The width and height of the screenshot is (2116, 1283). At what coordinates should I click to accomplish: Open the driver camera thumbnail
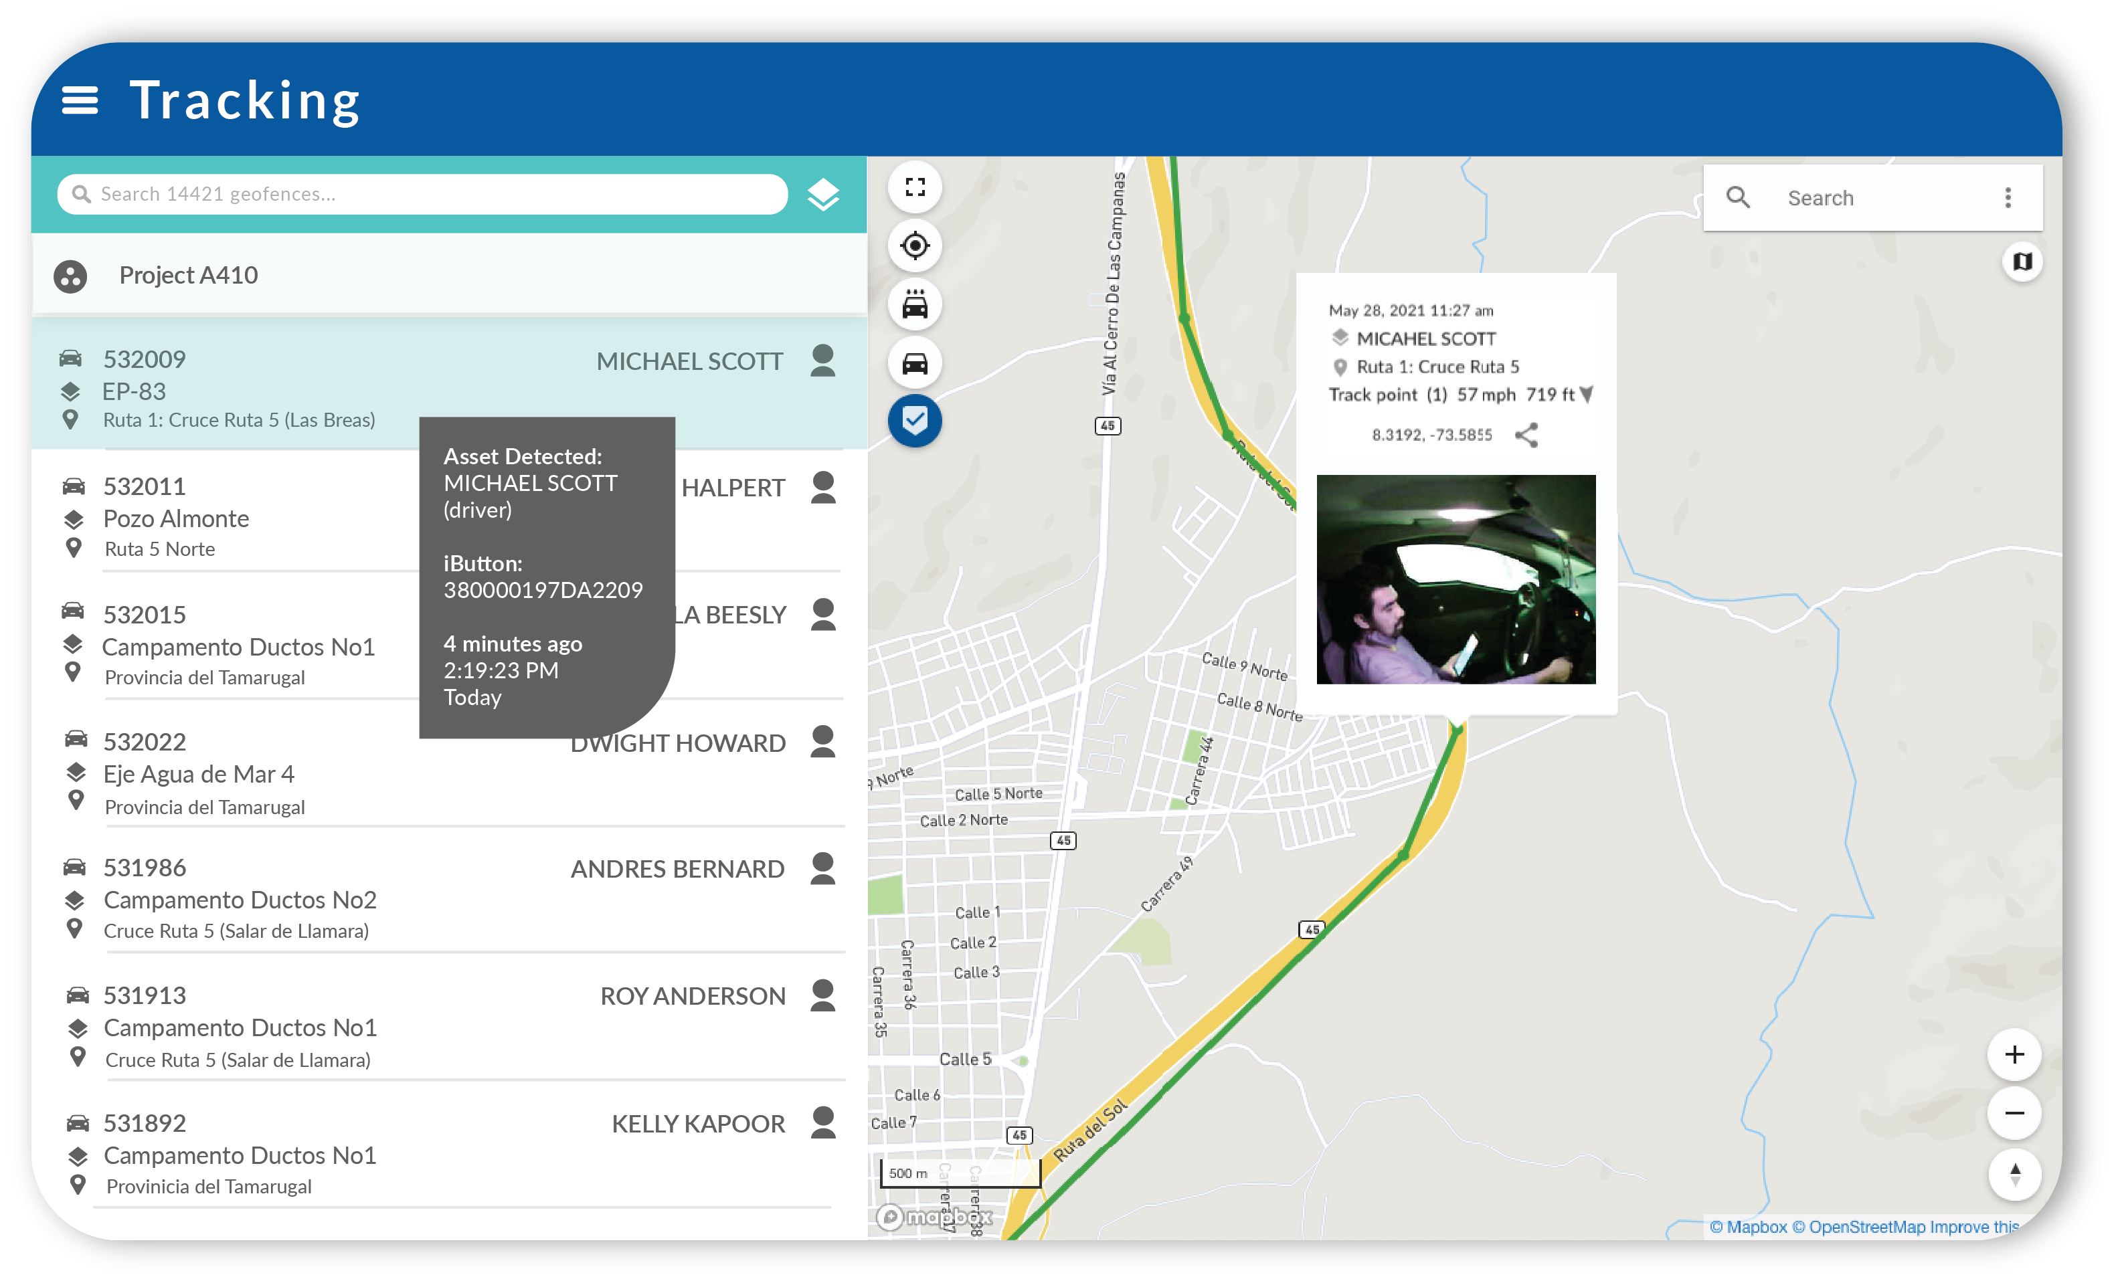pos(1456,579)
